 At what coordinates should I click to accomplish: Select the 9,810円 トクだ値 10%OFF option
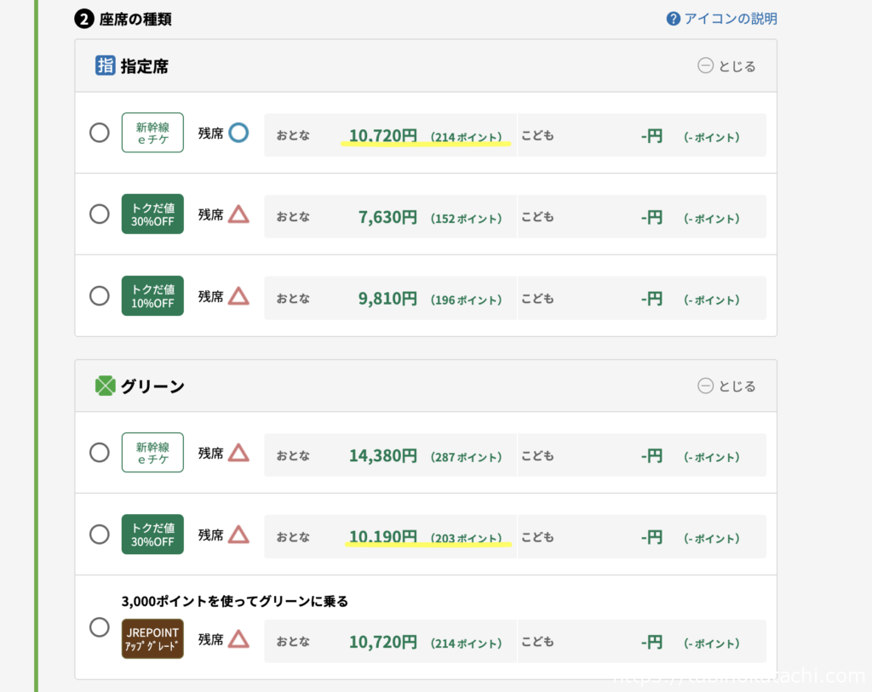[x=100, y=296]
